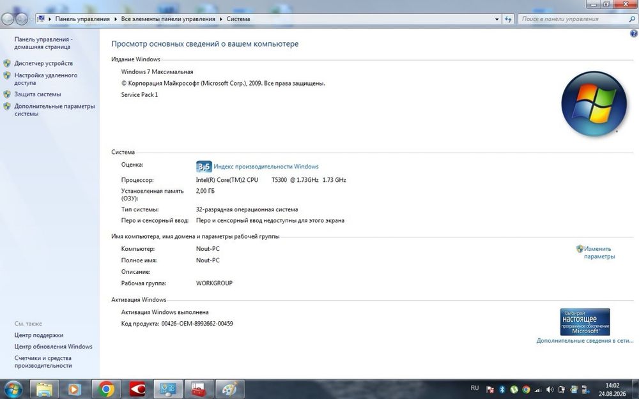
Task: Open Дополнительные параметры системы
Action: click(x=54, y=110)
